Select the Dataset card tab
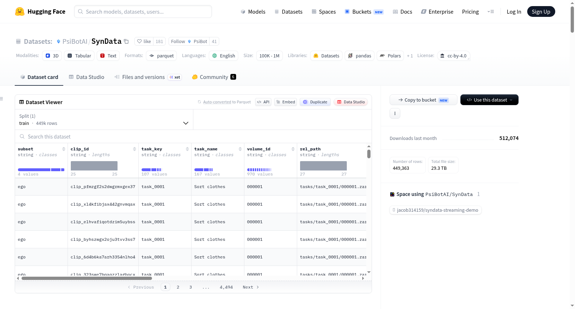Screen dimensions: 575x309 pos(39,77)
